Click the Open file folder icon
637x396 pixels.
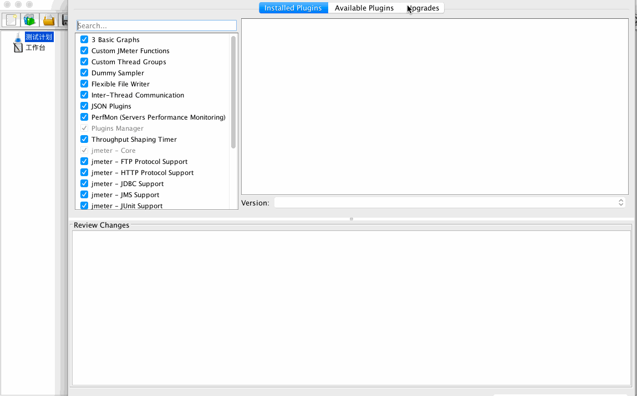click(x=49, y=19)
